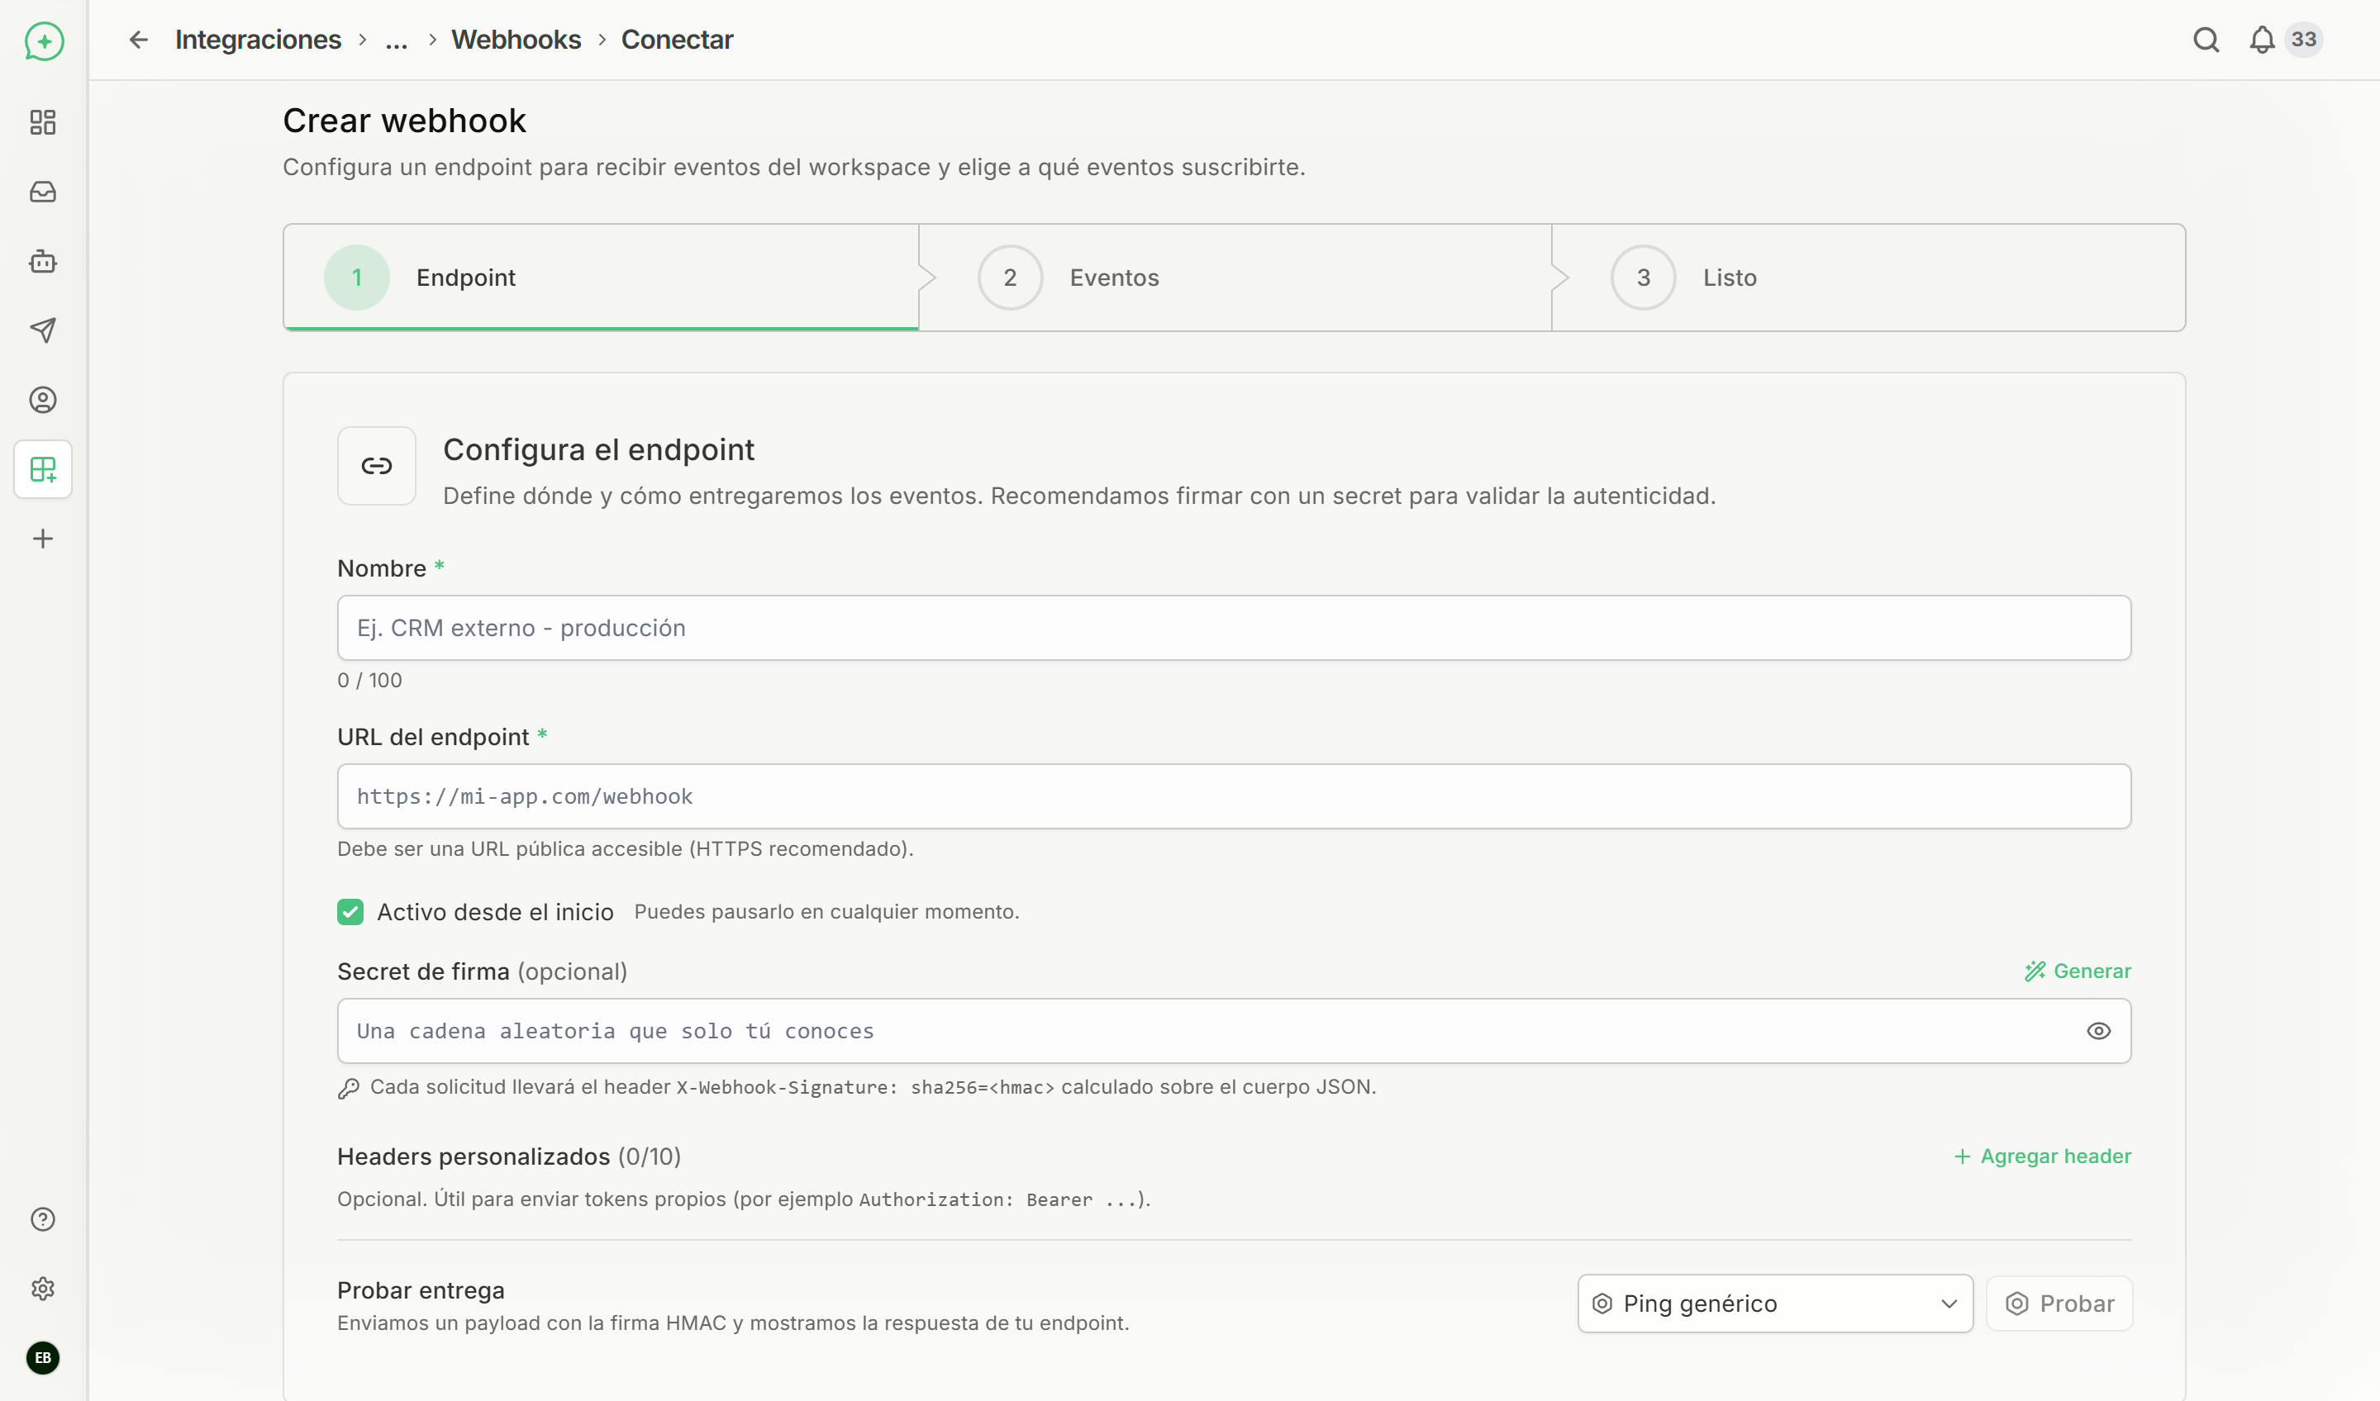Click the EB user avatar
This screenshot has width=2380, height=1401.
point(42,1357)
